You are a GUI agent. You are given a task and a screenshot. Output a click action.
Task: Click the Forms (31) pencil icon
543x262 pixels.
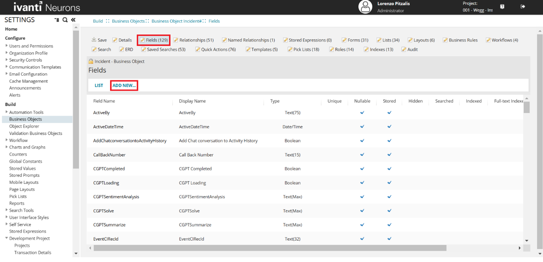point(344,40)
